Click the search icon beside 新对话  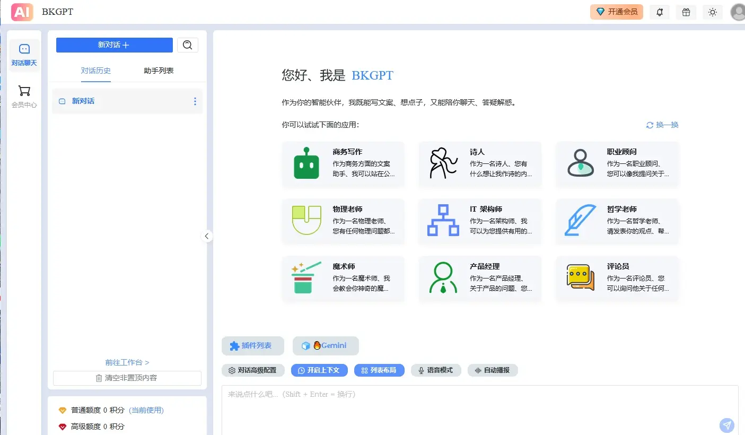pos(187,45)
